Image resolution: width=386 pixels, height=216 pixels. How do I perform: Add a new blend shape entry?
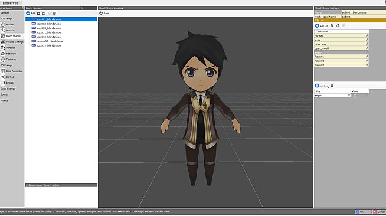coord(31,14)
